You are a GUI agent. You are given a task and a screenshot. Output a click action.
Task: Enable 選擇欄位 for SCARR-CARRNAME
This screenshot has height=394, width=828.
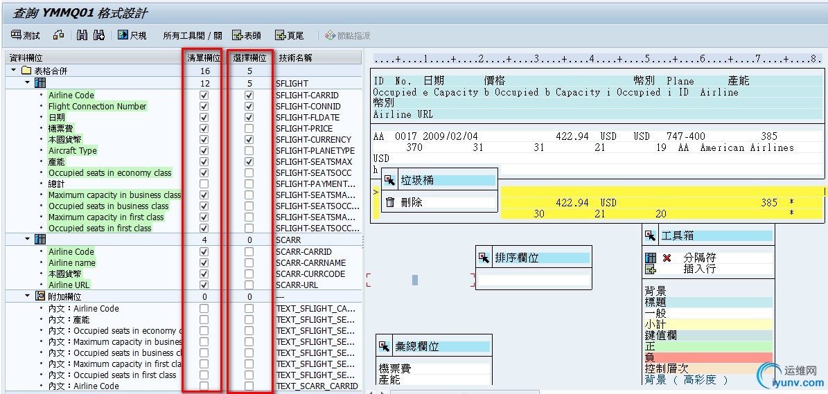click(249, 263)
